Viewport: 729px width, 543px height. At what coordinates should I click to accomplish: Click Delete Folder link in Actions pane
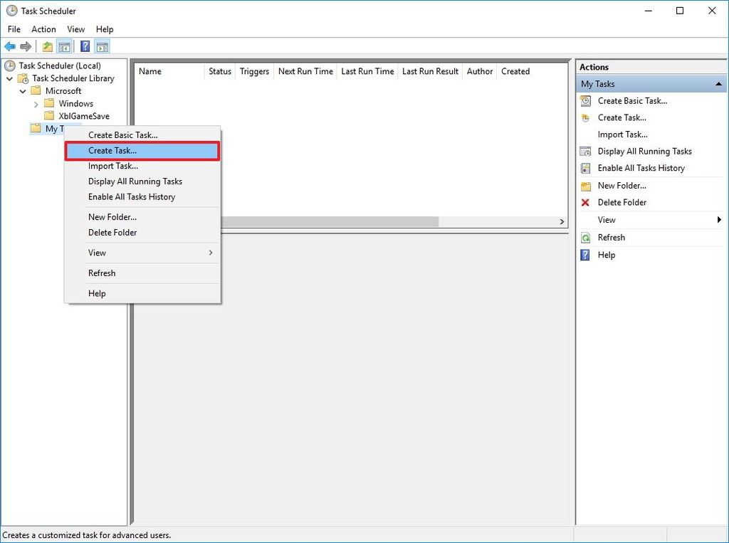tap(622, 203)
